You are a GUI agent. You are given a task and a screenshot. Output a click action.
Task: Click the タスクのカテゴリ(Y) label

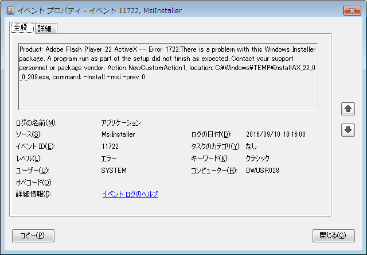(x=216, y=146)
